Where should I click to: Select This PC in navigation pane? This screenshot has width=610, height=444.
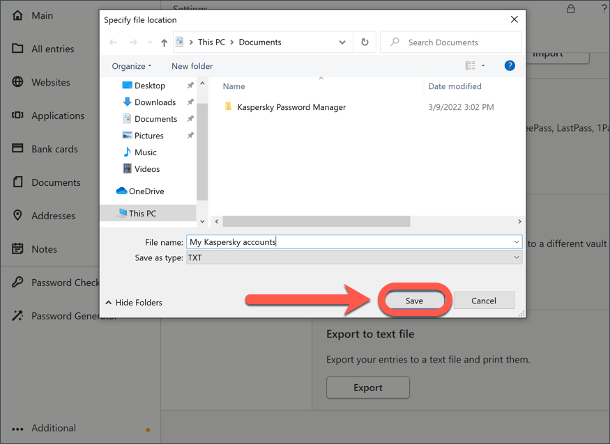(148, 213)
